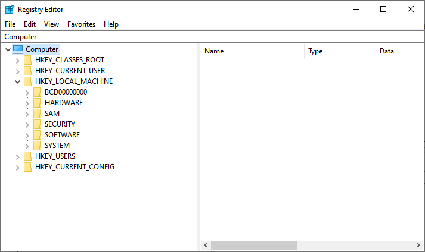The height and width of the screenshot is (252, 425).
Task: Click the SAM key folder icon
Action: pos(37,114)
